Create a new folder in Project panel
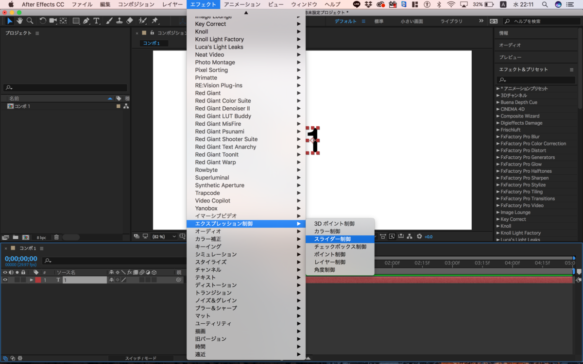 pos(16,237)
